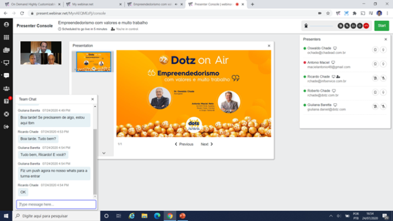The image size is (393, 221).
Task: Go to Next slide
Action: click(207, 144)
